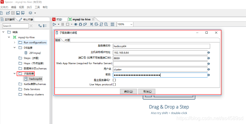246x124 pixels.
Task: Open the 工具 menu
Action: pos(37,7)
